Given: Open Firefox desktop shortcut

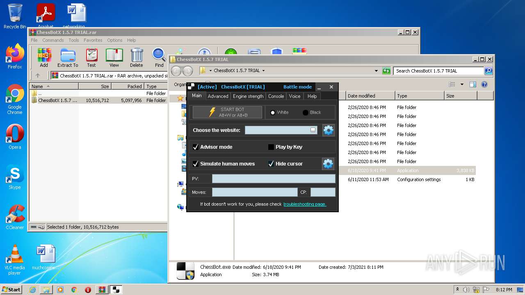Looking at the screenshot, I should point(15,57).
